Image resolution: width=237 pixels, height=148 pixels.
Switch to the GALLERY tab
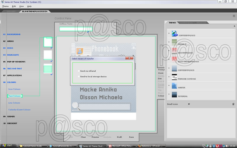pyautogui.click(x=11, y=11)
